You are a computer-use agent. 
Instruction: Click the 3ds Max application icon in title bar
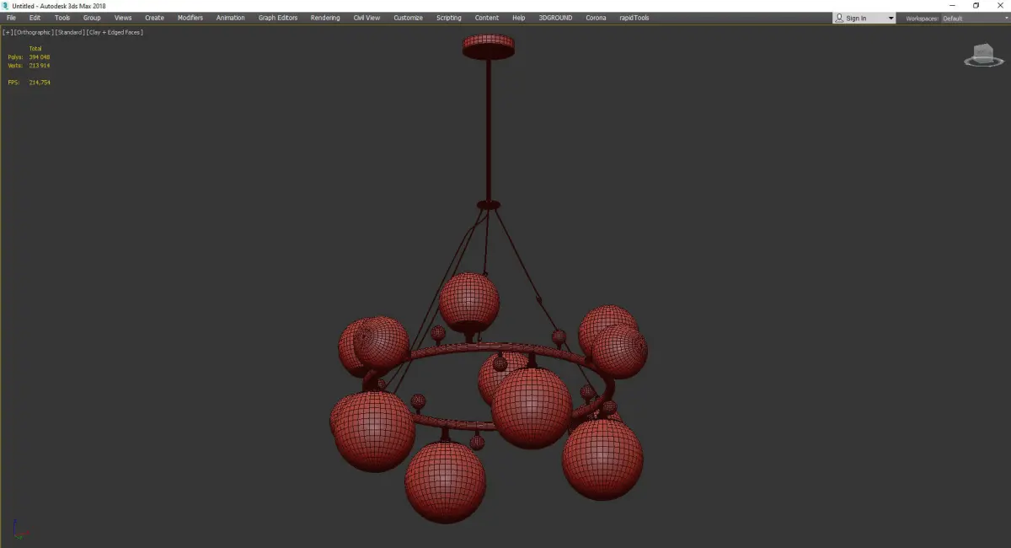click(x=5, y=6)
